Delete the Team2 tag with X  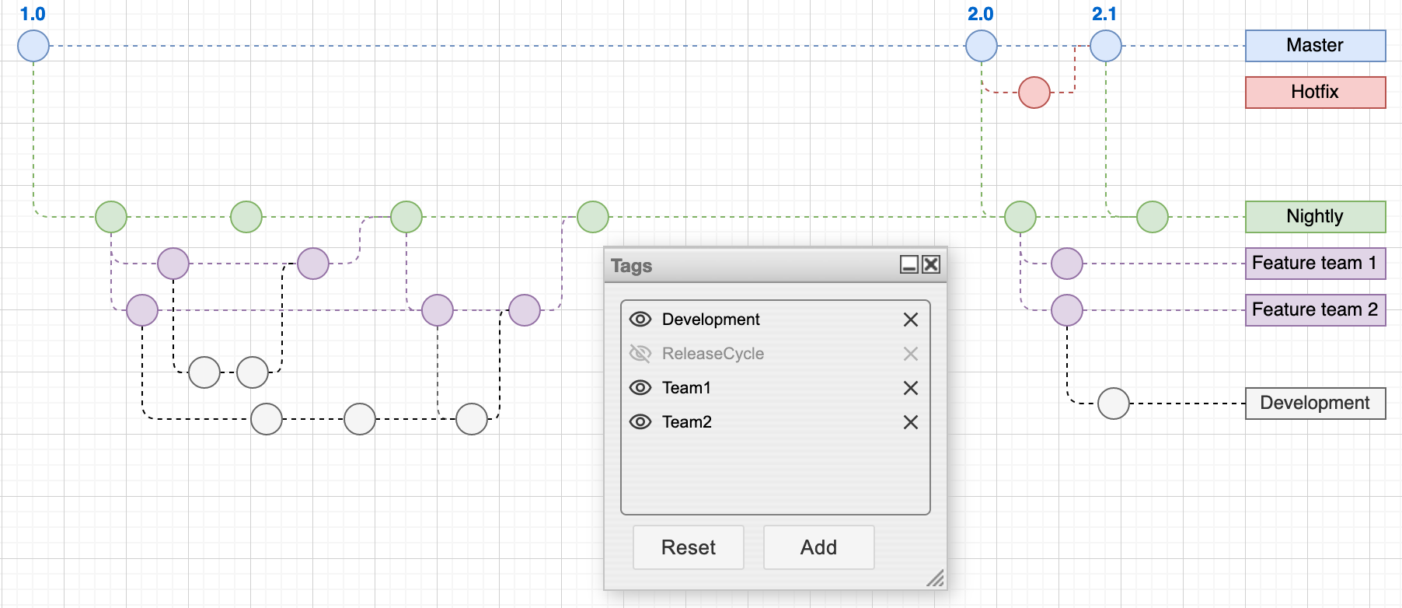pos(911,422)
